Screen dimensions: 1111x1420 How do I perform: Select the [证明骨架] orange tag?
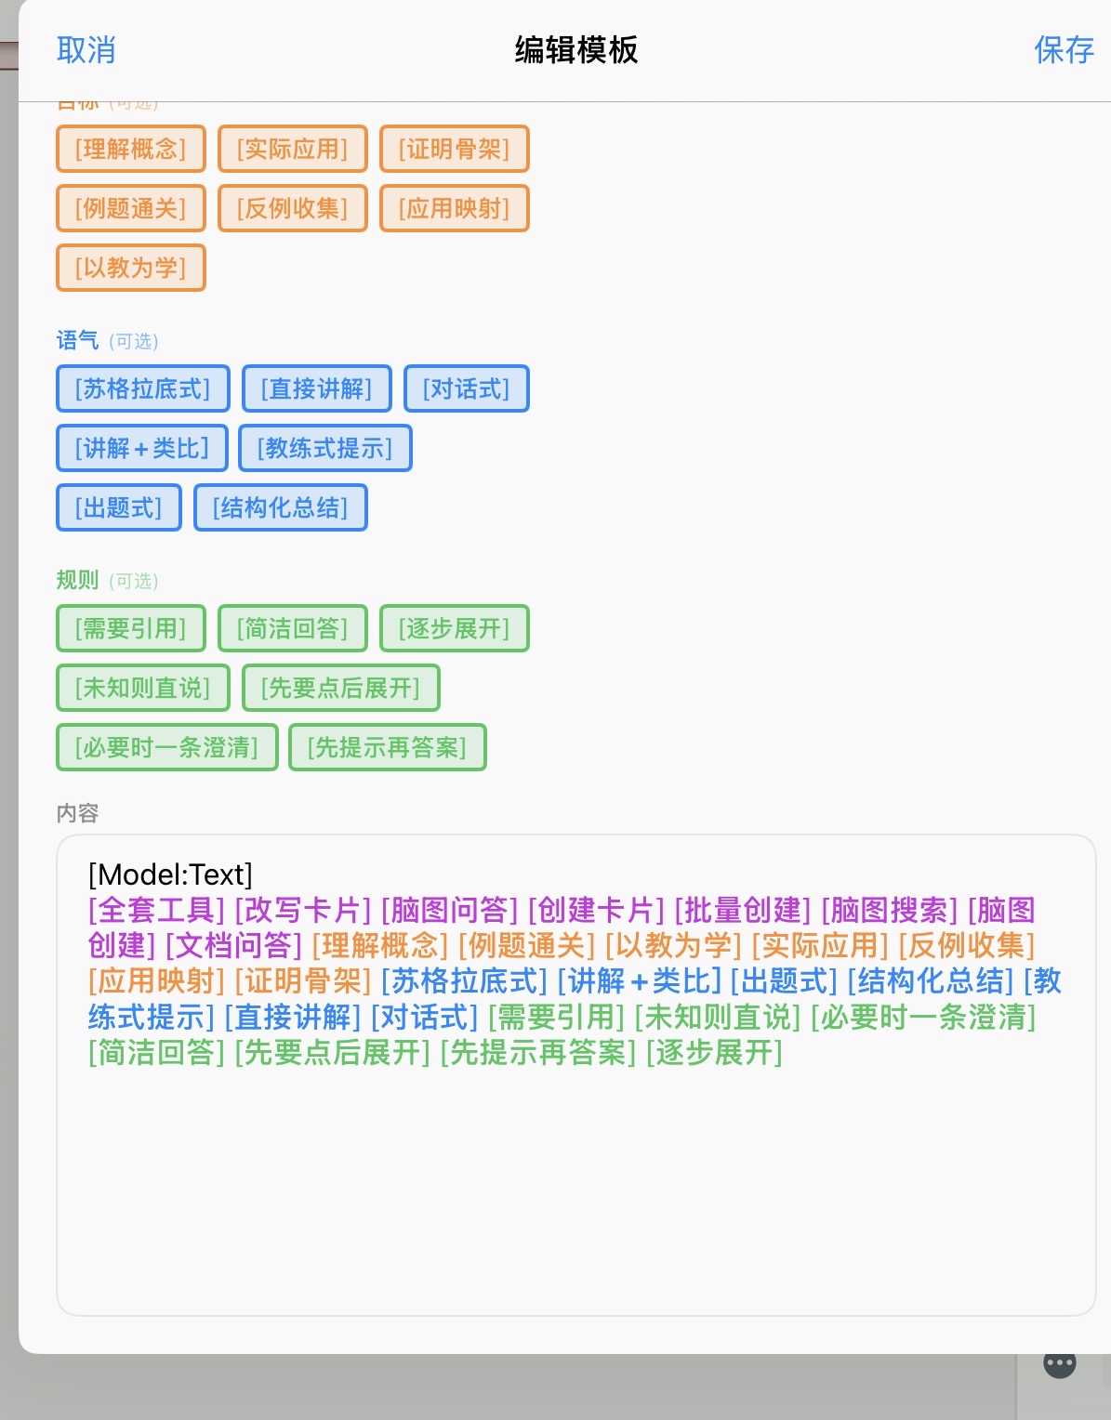tap(455, 149)
